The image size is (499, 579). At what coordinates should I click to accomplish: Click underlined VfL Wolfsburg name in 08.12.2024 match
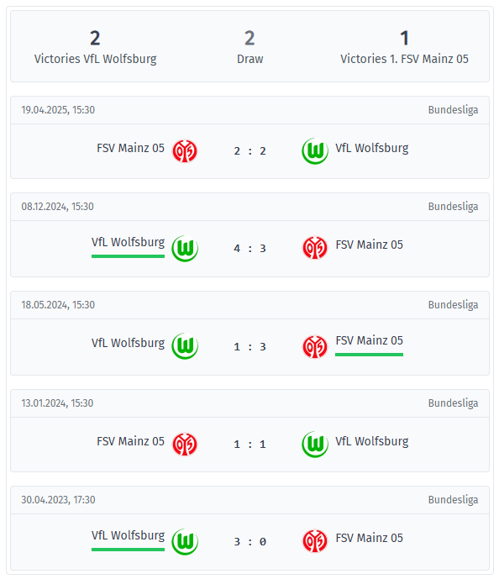point(128,243)
